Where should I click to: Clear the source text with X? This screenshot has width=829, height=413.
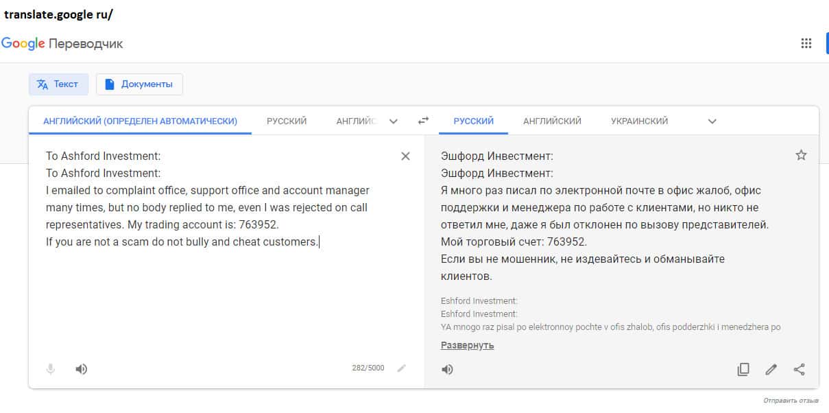click(405, 156)
